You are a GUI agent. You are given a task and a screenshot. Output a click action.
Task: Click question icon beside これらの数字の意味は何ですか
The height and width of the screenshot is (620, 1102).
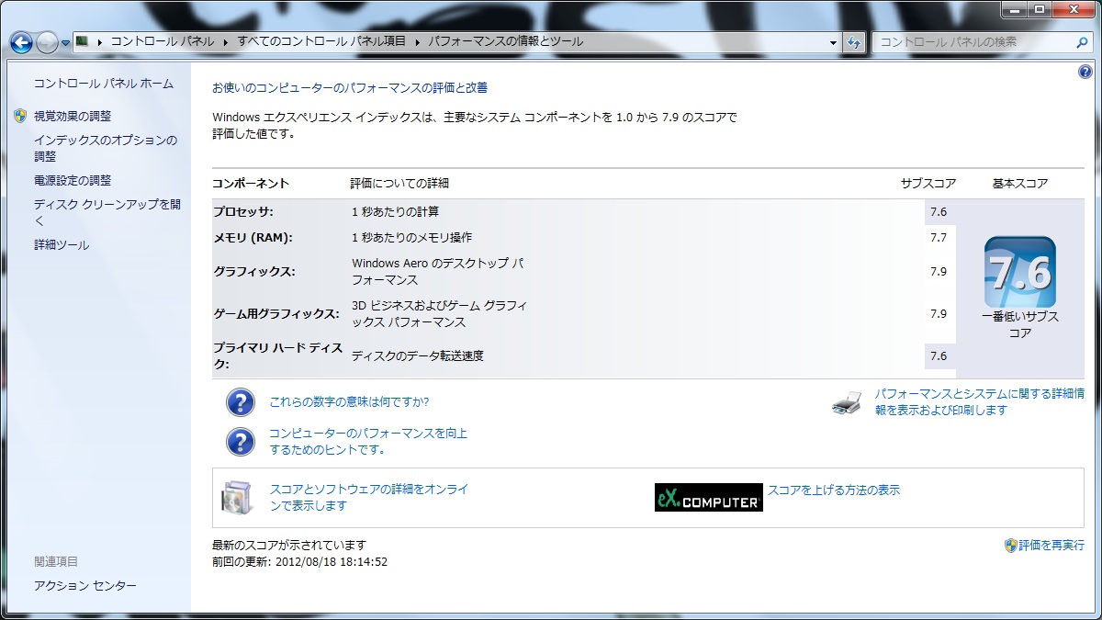[x=241, y=402]
